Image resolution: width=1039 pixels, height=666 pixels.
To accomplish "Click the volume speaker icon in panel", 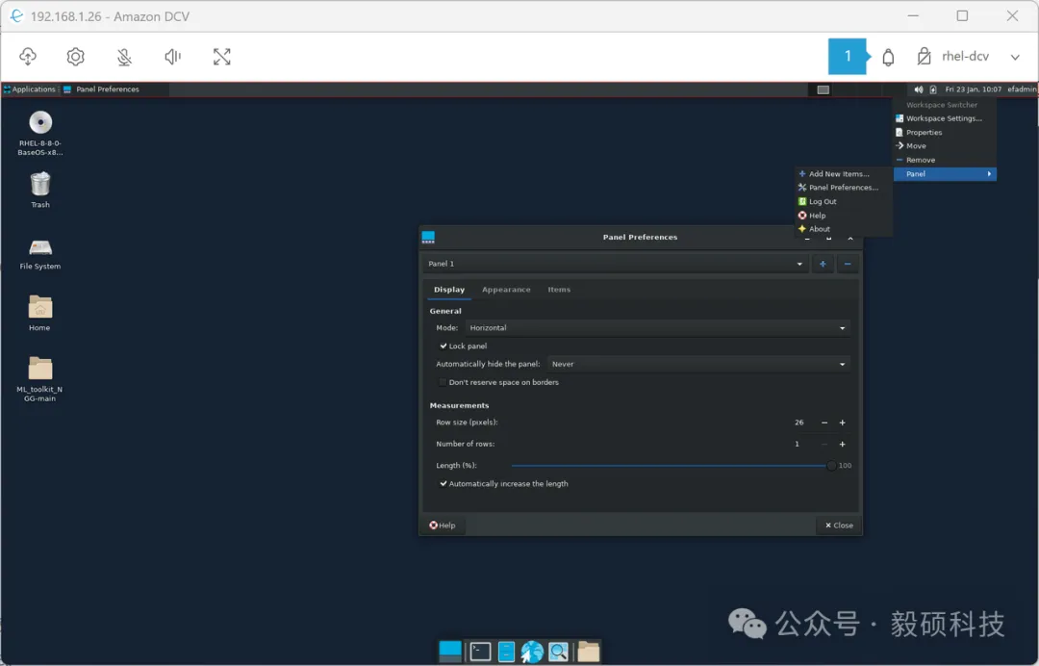I will pyautogui.click(x=919, y=90).
